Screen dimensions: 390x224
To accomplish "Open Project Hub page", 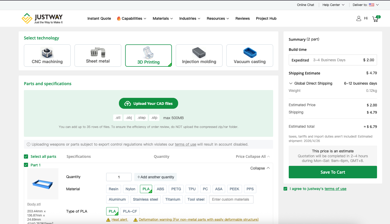I will coord(266,18).
